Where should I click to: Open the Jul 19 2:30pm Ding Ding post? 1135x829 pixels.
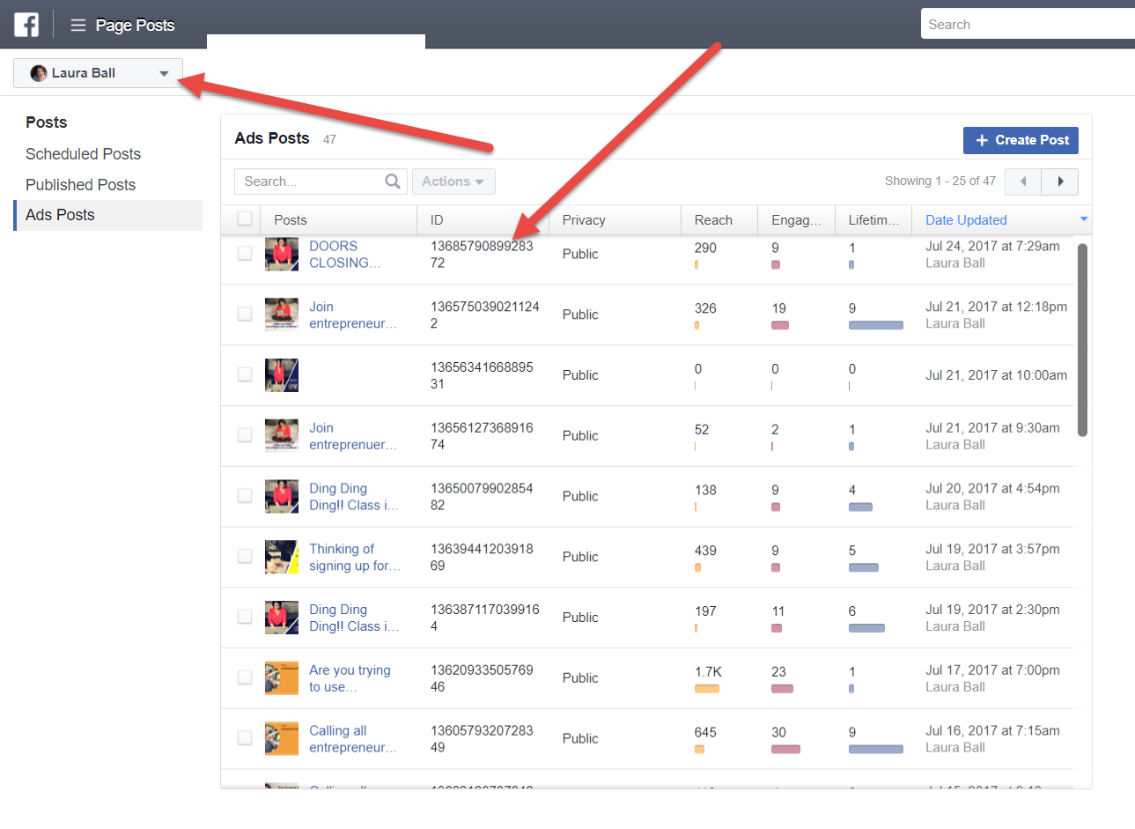354,618
